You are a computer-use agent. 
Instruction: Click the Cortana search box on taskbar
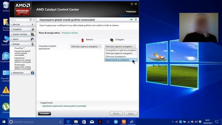[x=35, y=122]
